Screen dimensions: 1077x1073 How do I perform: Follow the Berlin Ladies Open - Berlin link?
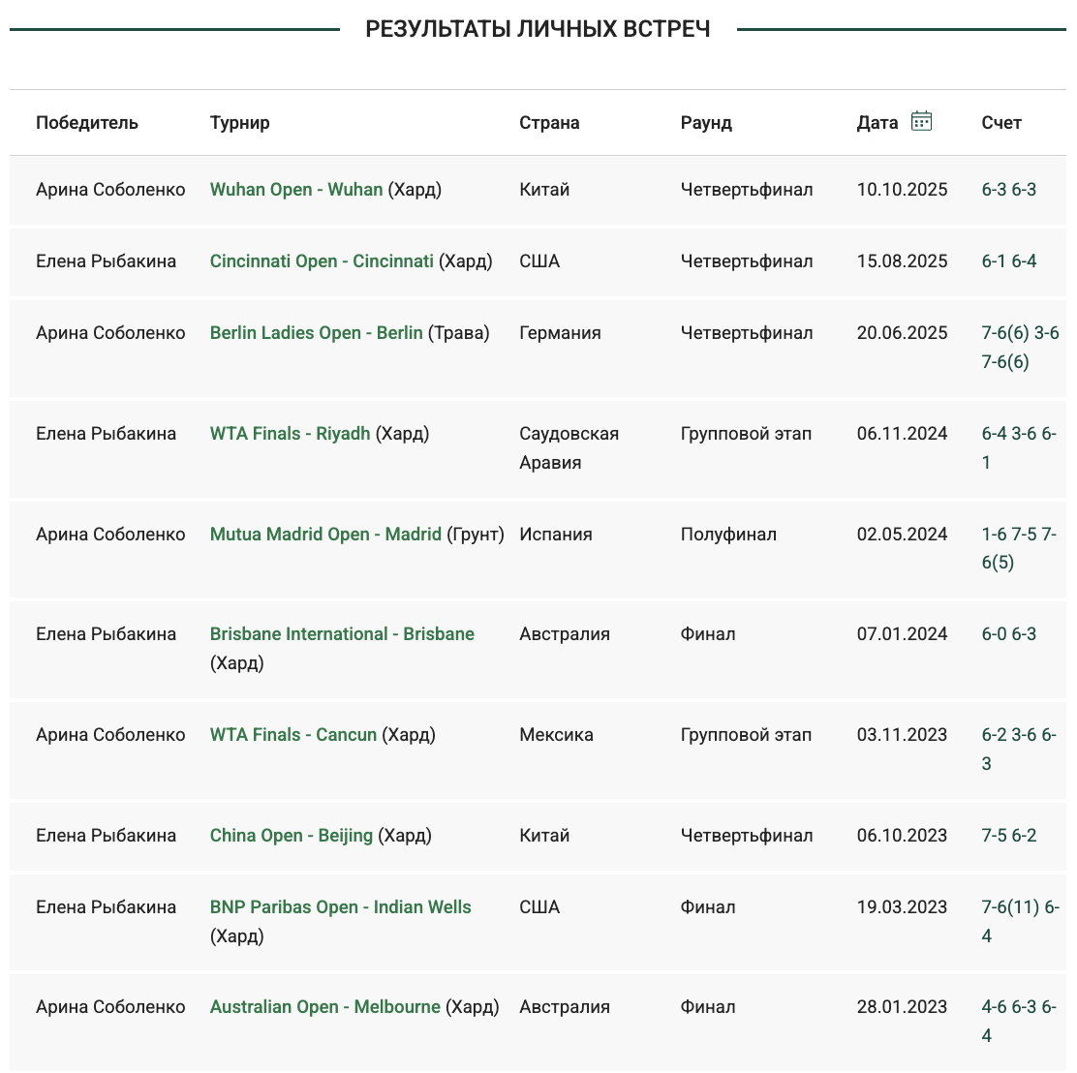[x=317, y=333]
